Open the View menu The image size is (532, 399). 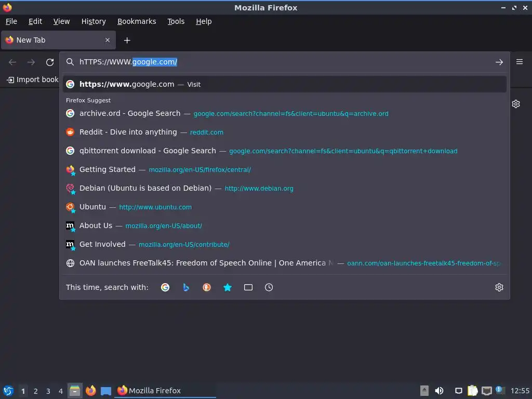point(61,21)
